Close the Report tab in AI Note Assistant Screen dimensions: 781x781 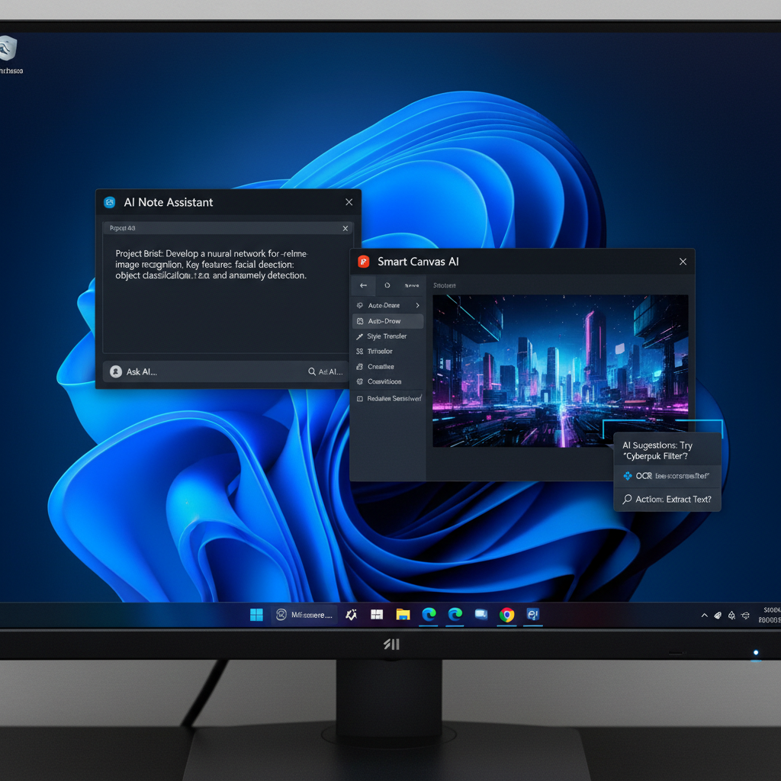click(x=346, y=228)
